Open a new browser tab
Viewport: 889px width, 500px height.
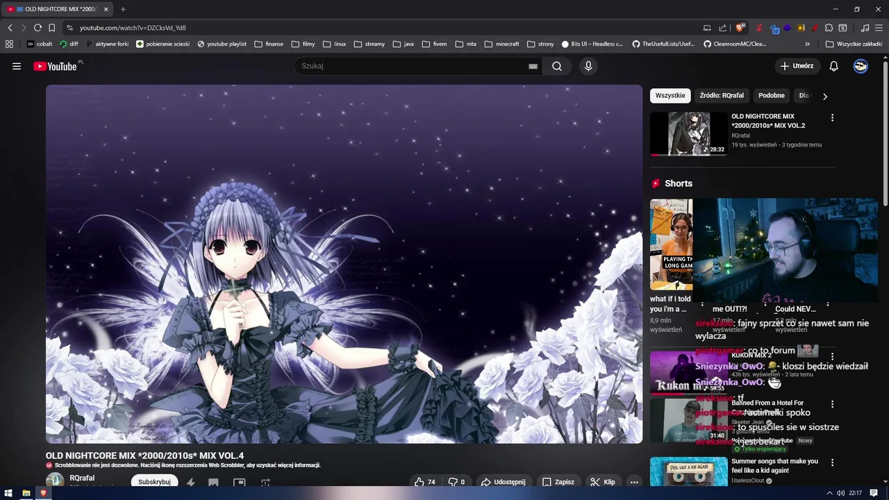(x=123, y=9)
